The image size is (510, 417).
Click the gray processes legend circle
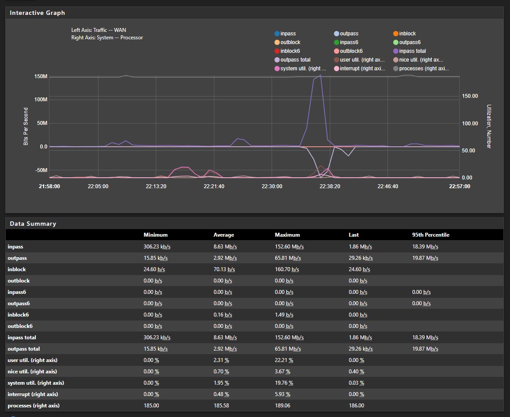tap(395, 69)
